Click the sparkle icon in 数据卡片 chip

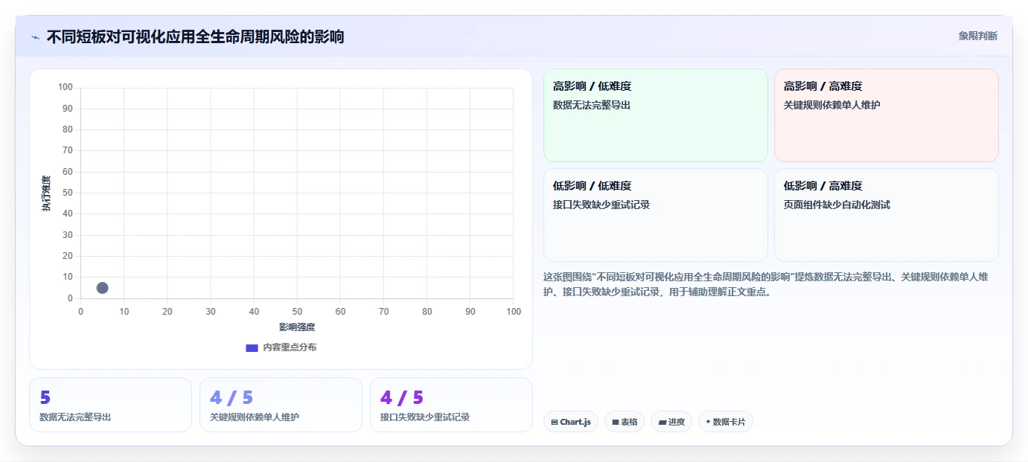pyautogui.click(x=708, y=422)
